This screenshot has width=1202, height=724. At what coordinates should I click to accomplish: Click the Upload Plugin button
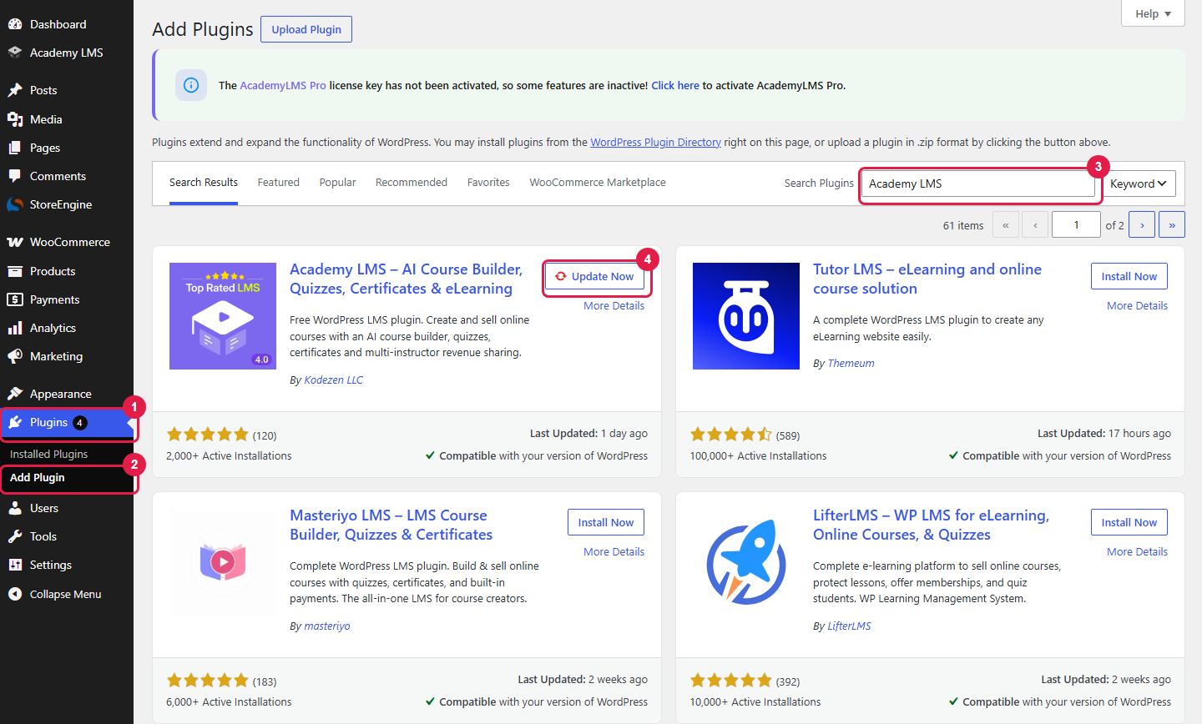(x=306, y=29)
